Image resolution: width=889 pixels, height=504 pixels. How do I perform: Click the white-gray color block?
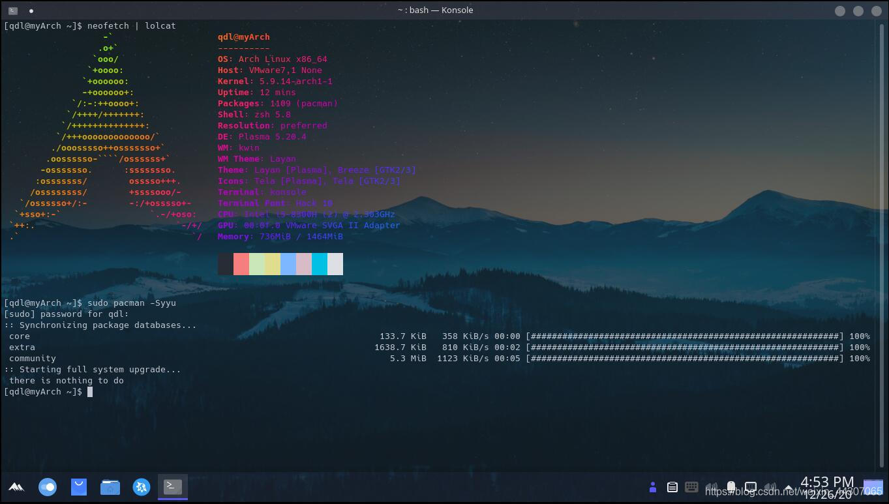pyautogui.click(x=335, y=264)
